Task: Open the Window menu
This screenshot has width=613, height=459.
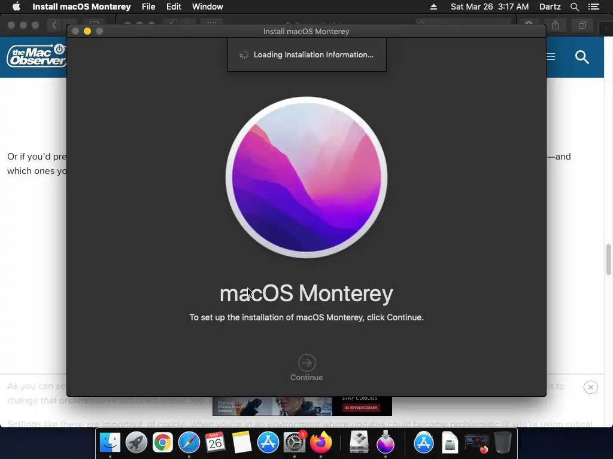Action: 208,7
